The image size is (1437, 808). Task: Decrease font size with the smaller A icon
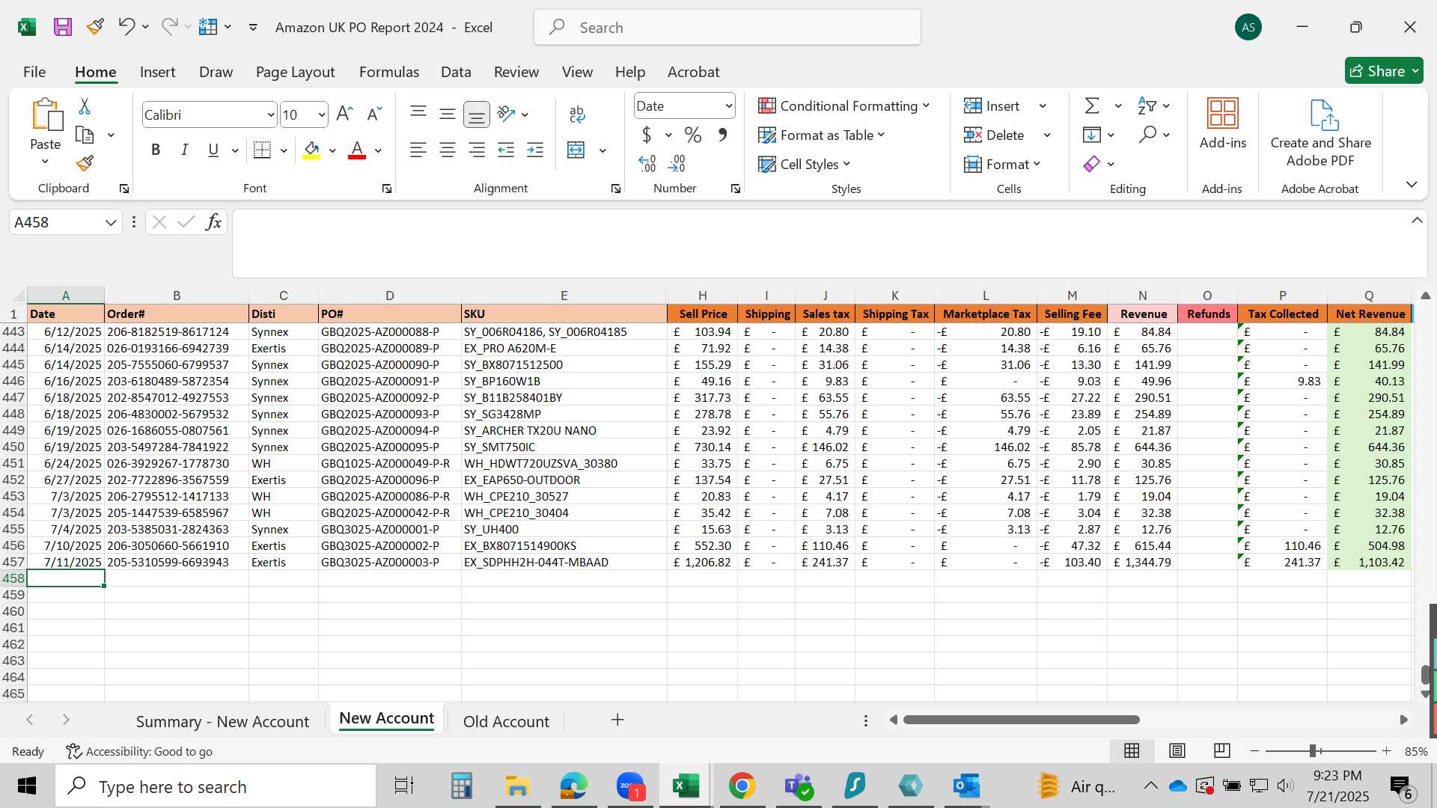[x=374, y=114]
